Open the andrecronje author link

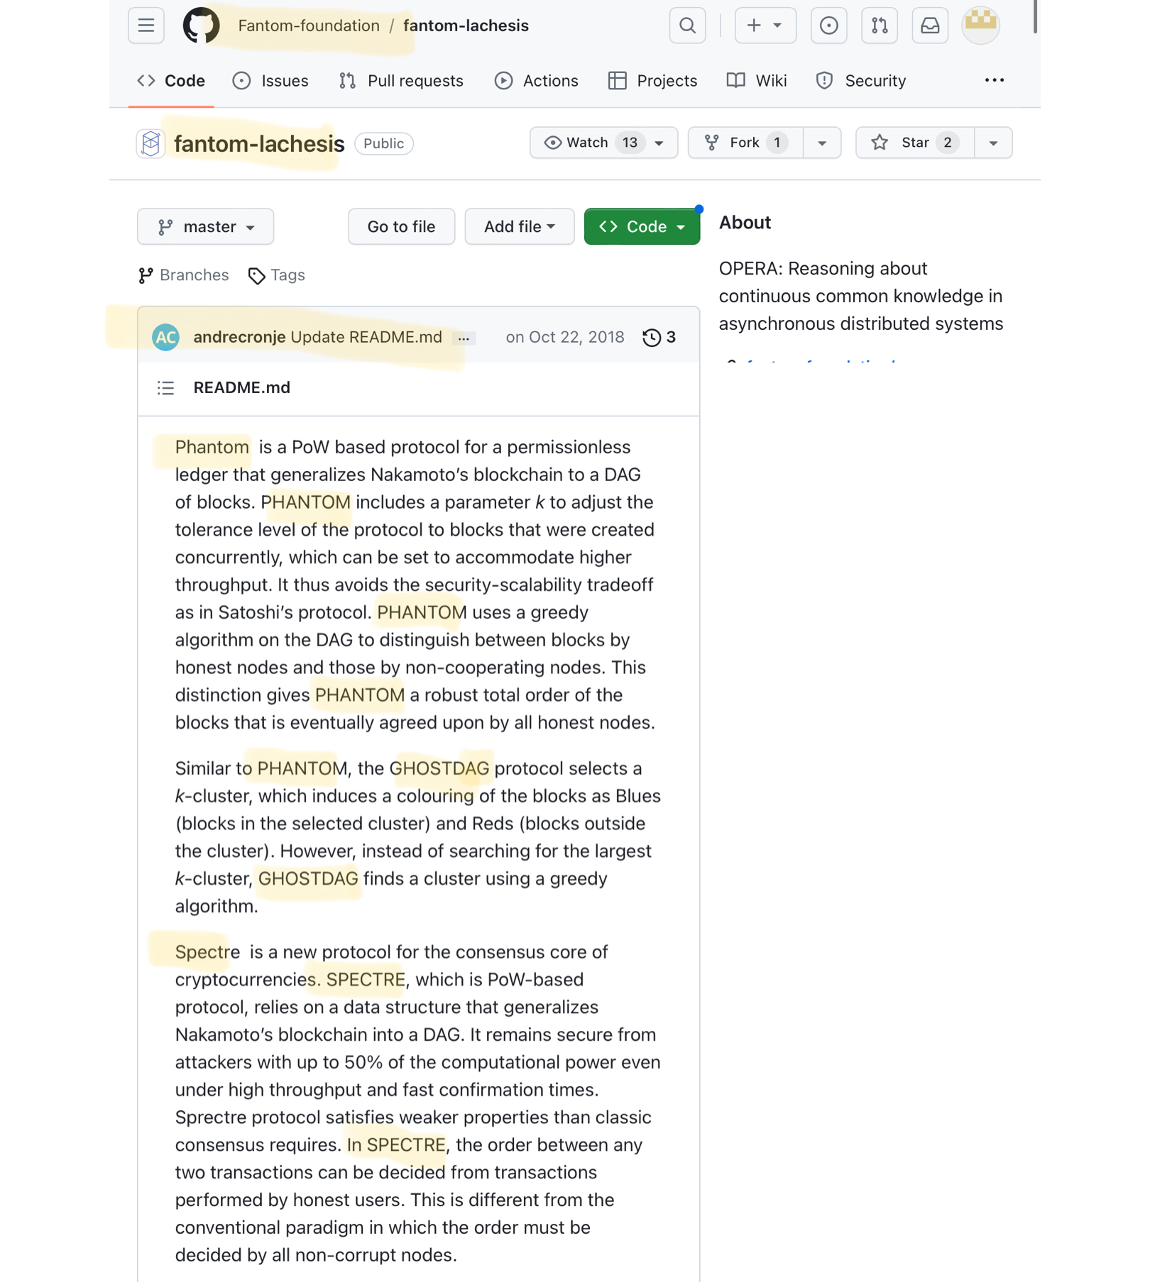coord(239,337)
